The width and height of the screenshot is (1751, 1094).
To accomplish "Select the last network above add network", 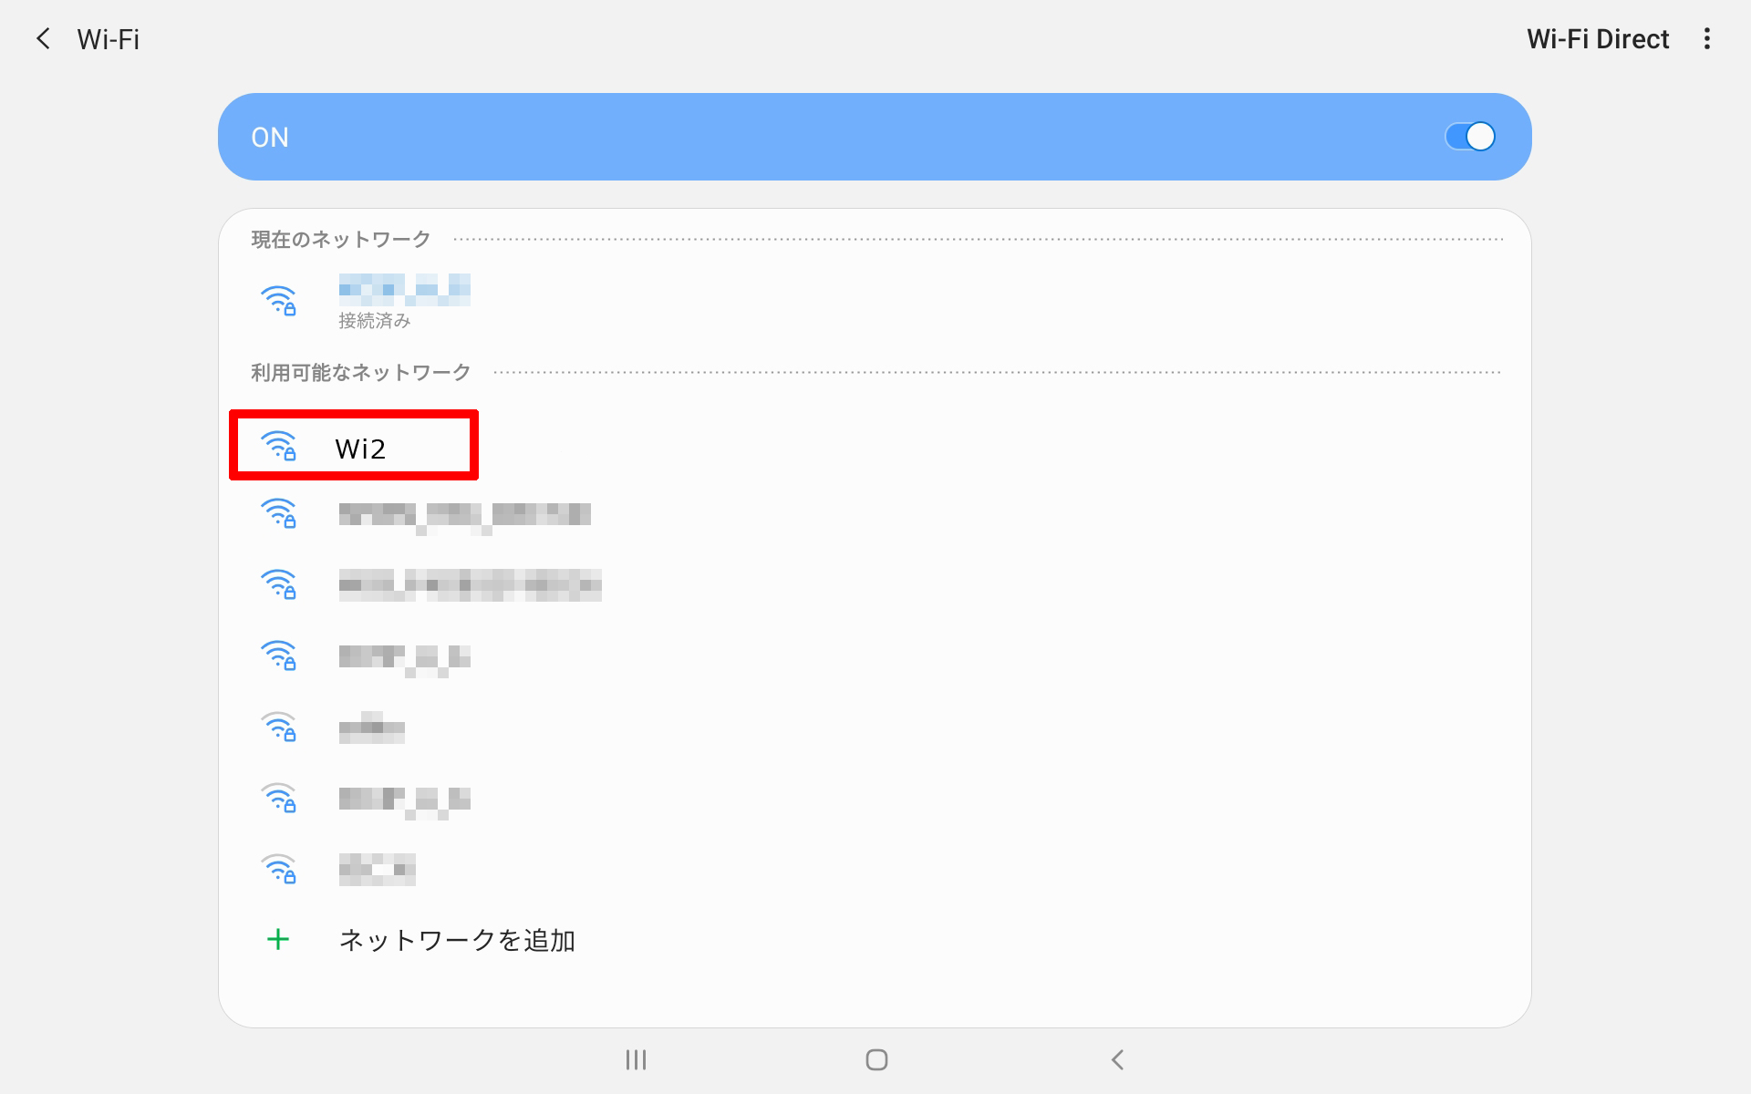I will [x=377, y=870].
